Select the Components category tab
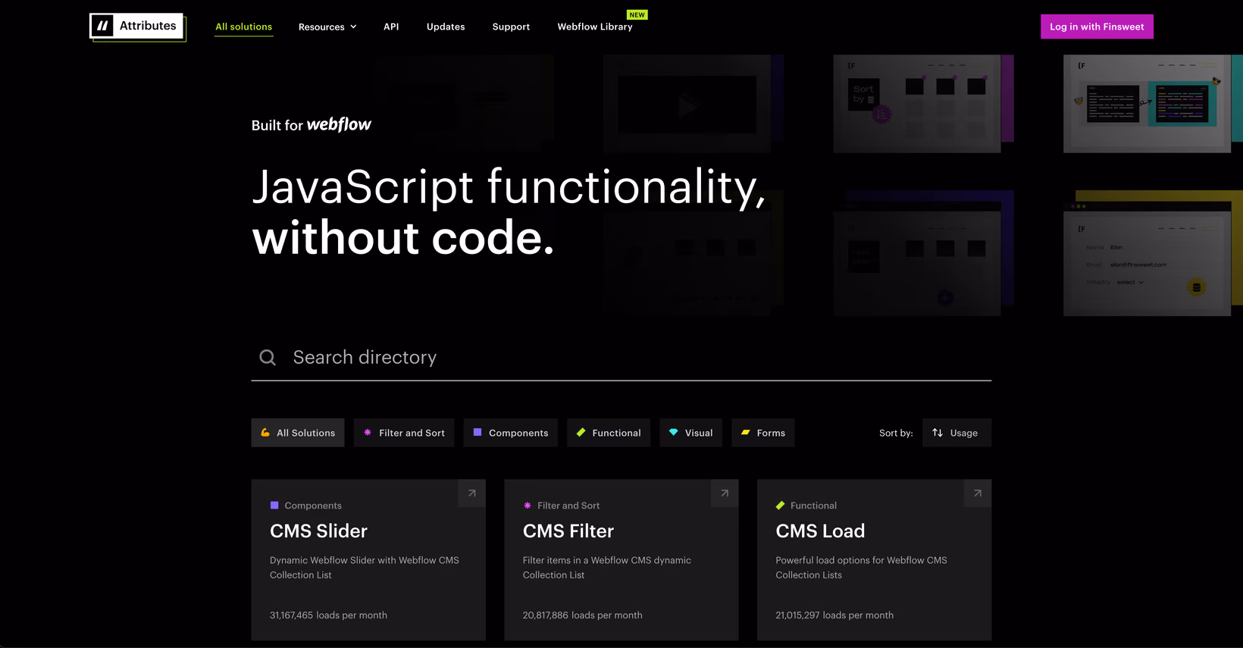The height and width of the screenshot is (648, 1243). click(x=511, y=433)
